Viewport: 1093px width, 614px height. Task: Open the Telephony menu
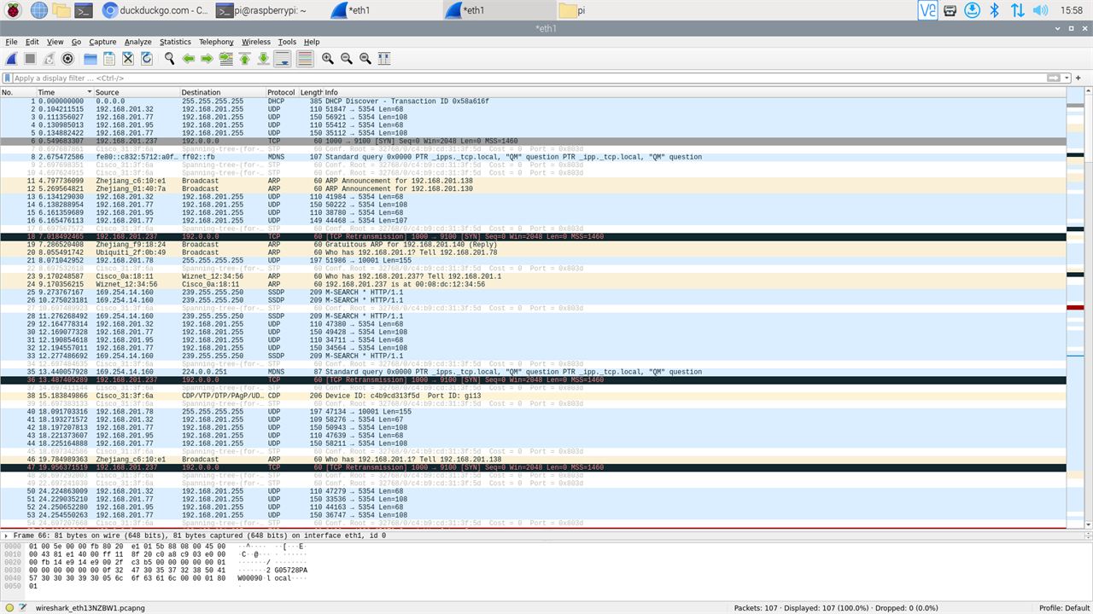click(x=216, y=42)
